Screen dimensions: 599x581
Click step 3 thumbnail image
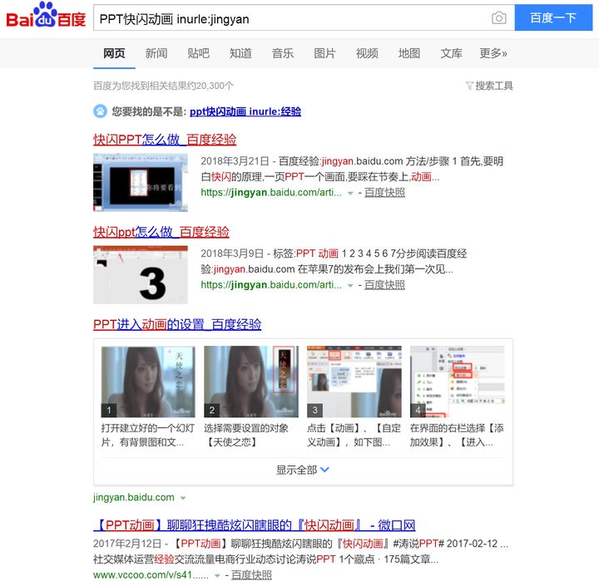354,382
